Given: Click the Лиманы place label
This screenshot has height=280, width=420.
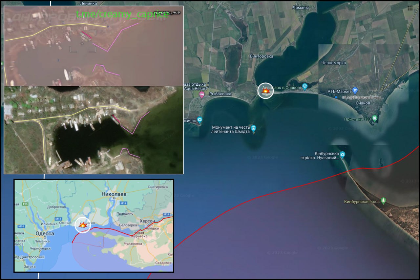Looking at the screenshot, I should coord(301,8).
